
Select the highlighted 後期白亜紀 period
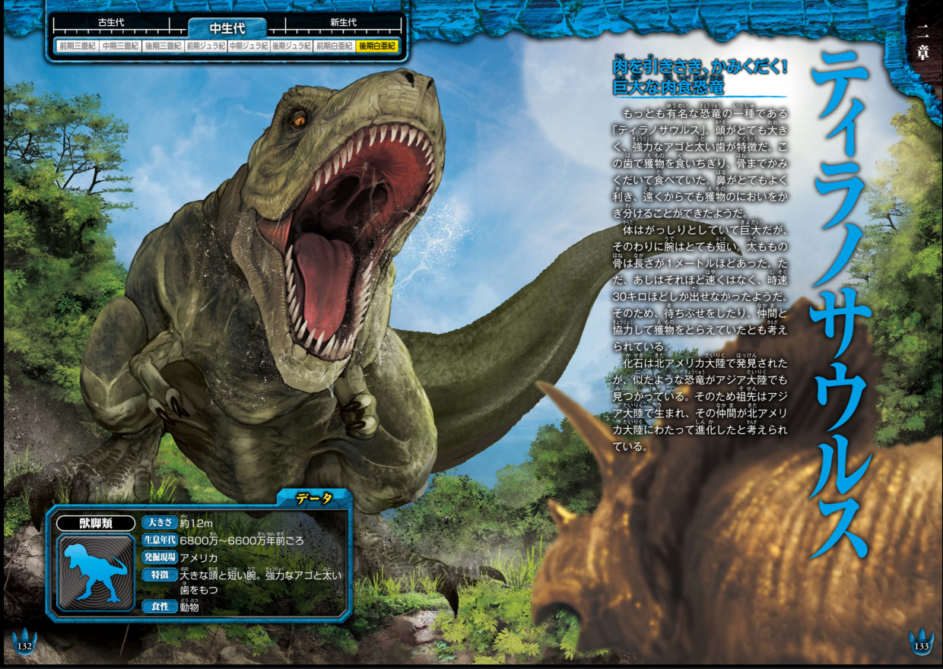tap(377, 46)
